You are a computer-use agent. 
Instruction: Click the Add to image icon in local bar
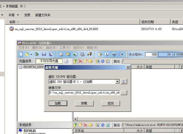tap(97, 125)
